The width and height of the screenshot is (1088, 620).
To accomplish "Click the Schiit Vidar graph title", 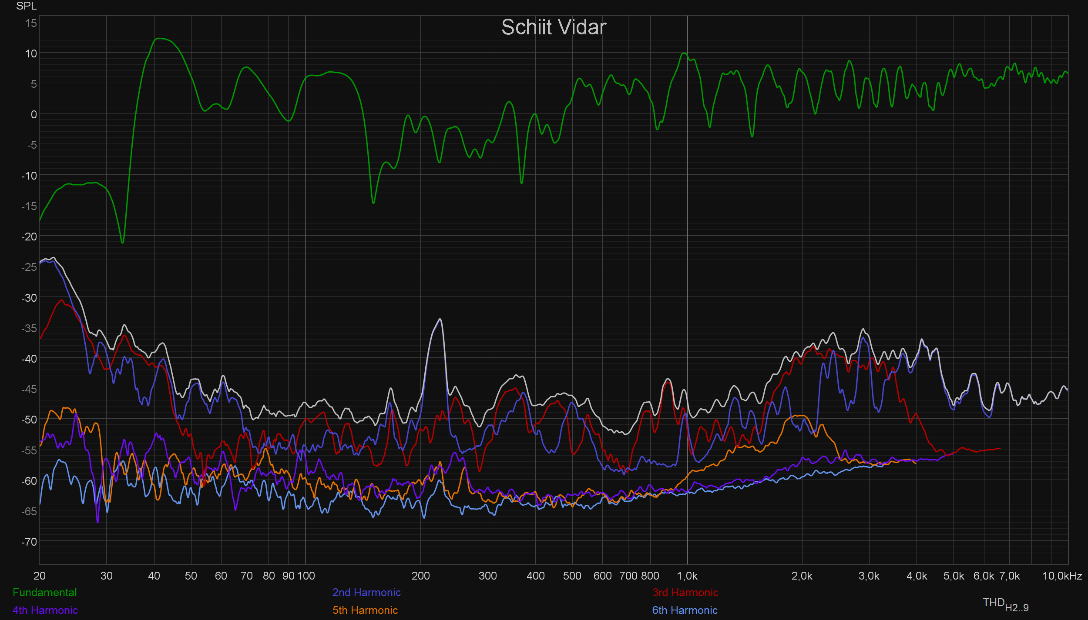I will (x=554, y=27).
